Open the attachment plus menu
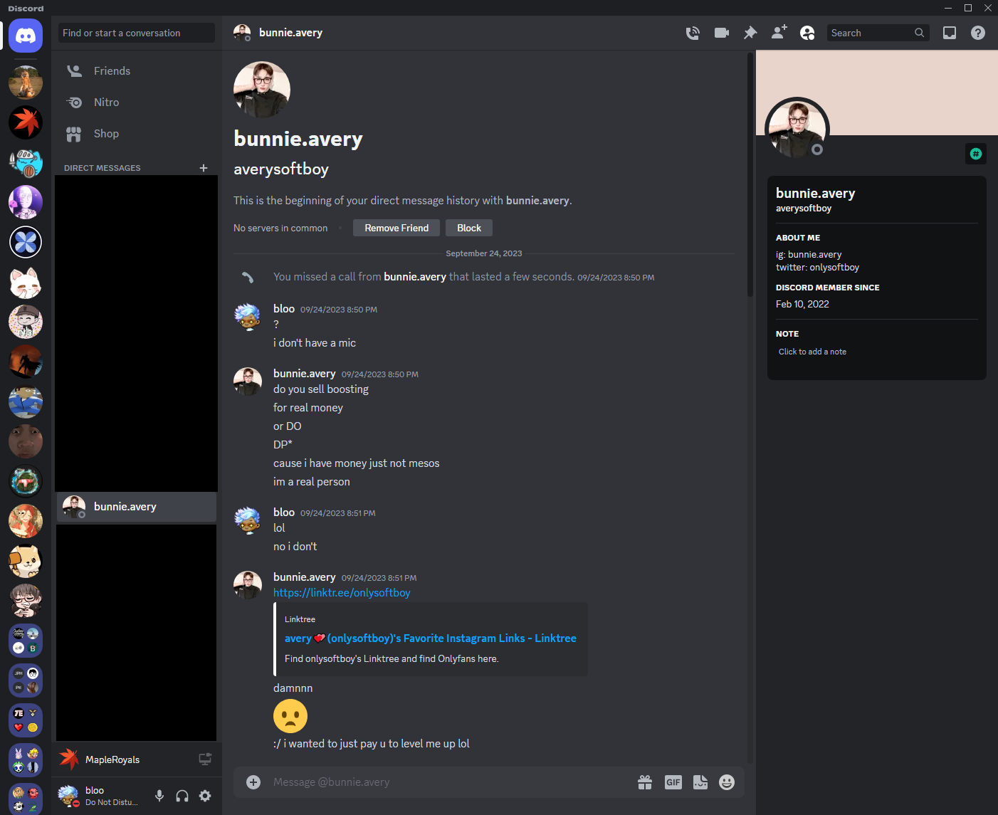Image resolution: width=998 pixels, height=815 pixels. point(253,782)
